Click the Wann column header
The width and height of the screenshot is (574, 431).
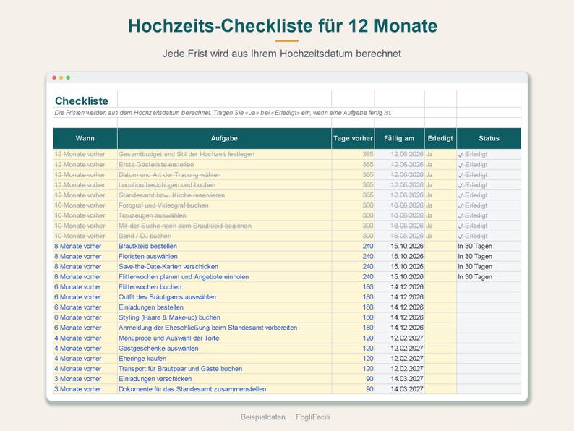point(85,138)
